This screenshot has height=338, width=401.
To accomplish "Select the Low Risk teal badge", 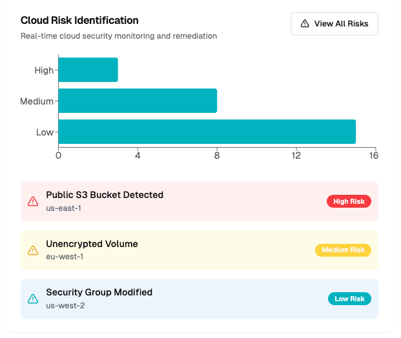I will tap(349, 299).
